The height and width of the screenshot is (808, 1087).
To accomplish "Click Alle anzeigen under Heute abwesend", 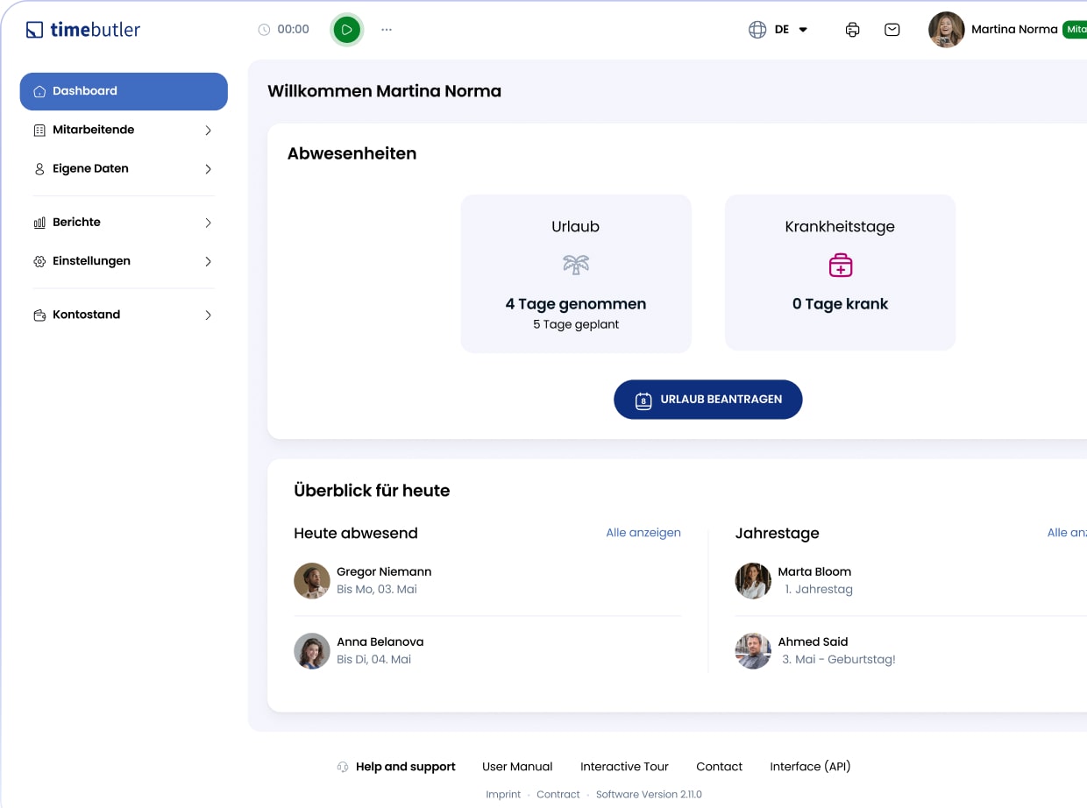I will [x=643, y=533].
